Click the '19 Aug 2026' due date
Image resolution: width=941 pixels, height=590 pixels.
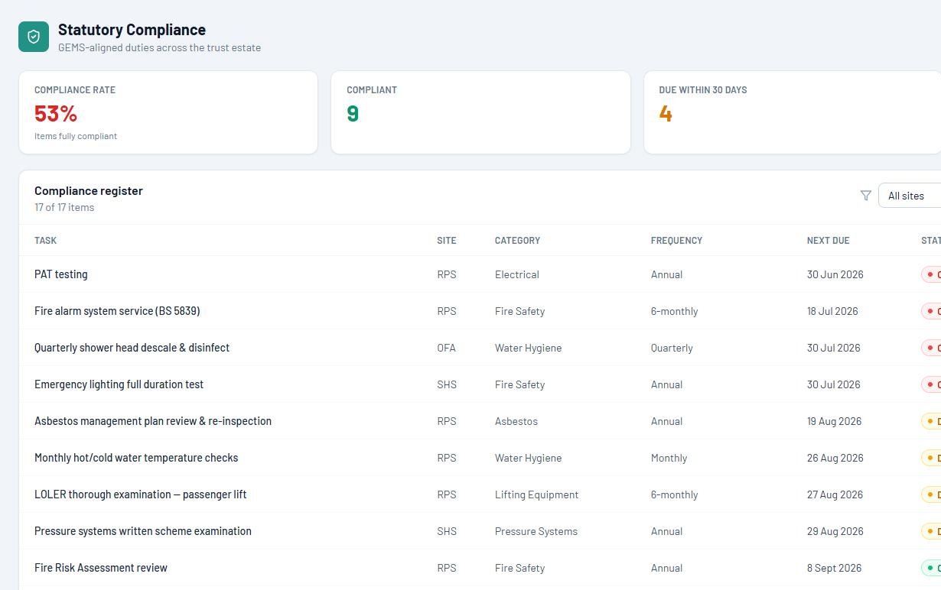point(834,421)
